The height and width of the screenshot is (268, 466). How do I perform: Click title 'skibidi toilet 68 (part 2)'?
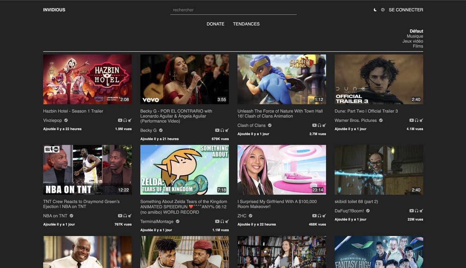click(356, 202)
